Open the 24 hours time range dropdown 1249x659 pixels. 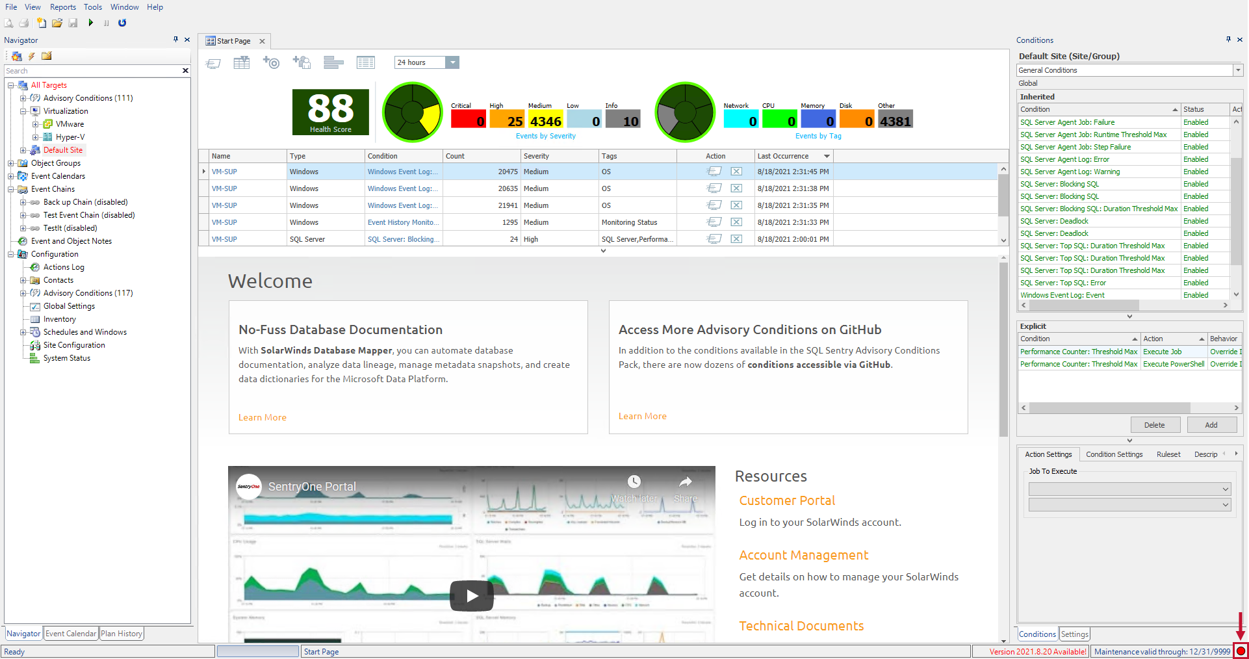point(452,62)
